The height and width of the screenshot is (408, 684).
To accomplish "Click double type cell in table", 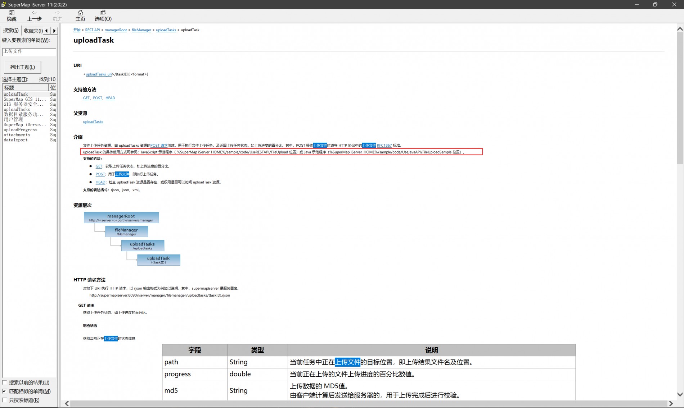I will pos(257,374).
